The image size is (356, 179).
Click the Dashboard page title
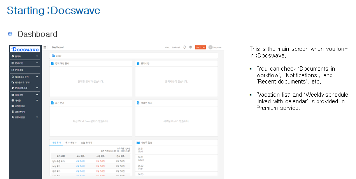coord(58,47)
